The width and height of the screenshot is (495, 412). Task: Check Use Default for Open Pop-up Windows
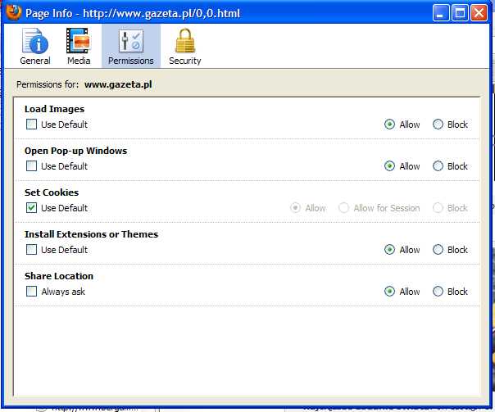click(x=31, y=166)
